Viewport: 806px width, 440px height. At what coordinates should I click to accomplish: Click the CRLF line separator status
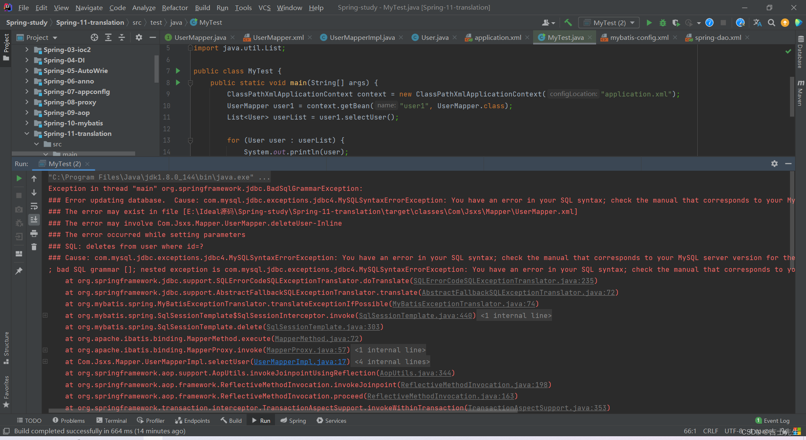point(711,431)
